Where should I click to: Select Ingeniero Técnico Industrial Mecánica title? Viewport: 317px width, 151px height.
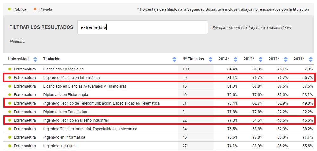coord(90,129)
